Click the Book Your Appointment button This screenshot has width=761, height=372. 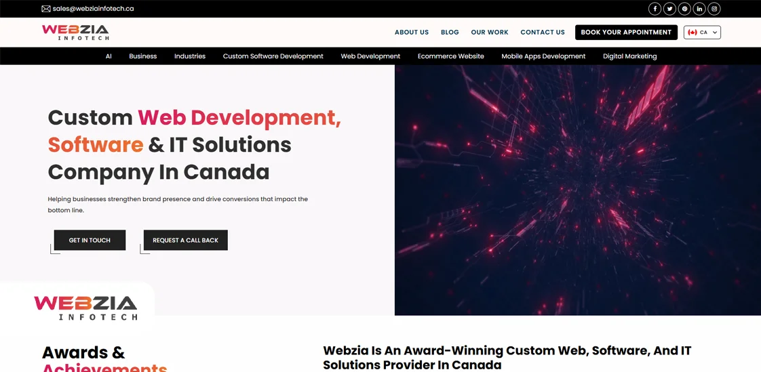(625, 33)
